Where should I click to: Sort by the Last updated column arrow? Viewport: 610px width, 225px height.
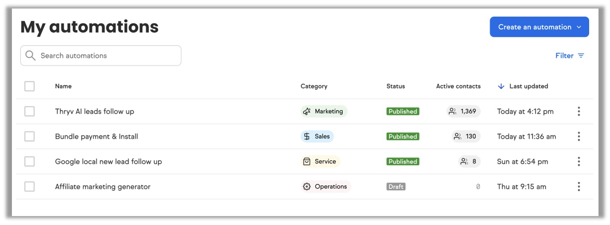(x=501, y=87)
